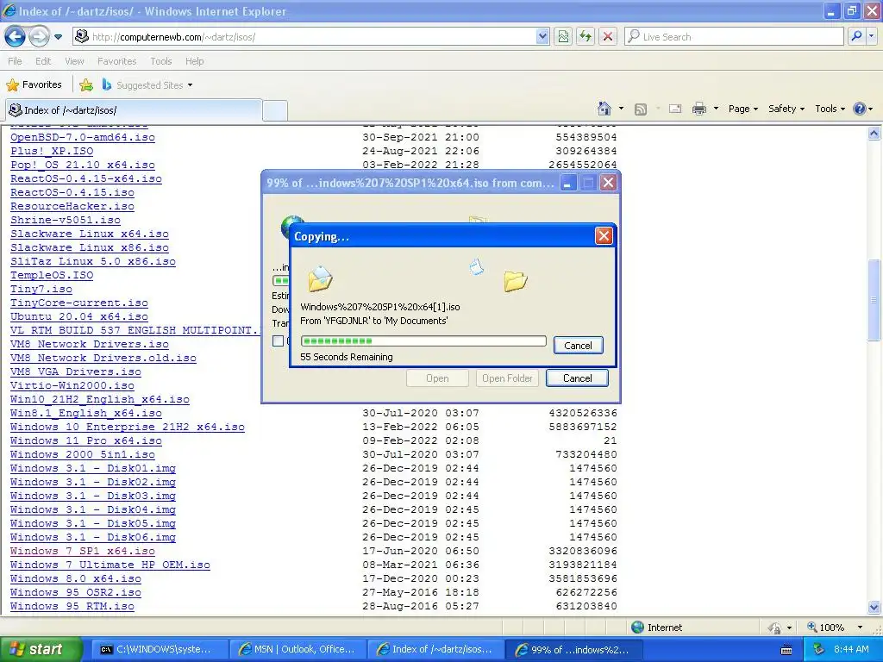Open the TempleOS.ISO link
Viewport: 883px width, 662px height.
(52, 275)
